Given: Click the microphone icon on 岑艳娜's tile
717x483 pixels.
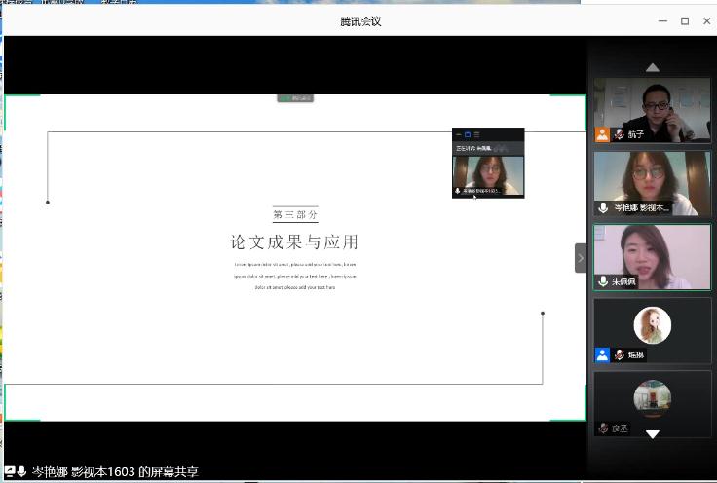Looking at the screenshot, I should tap(603, 208).
